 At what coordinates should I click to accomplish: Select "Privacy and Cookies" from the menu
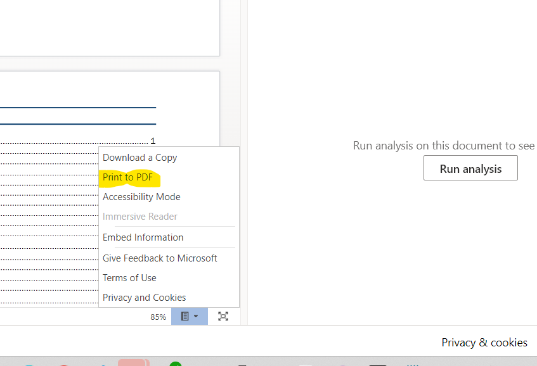144,297
